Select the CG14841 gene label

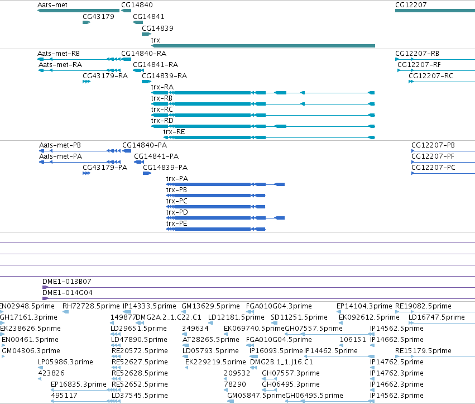[148, 17]
